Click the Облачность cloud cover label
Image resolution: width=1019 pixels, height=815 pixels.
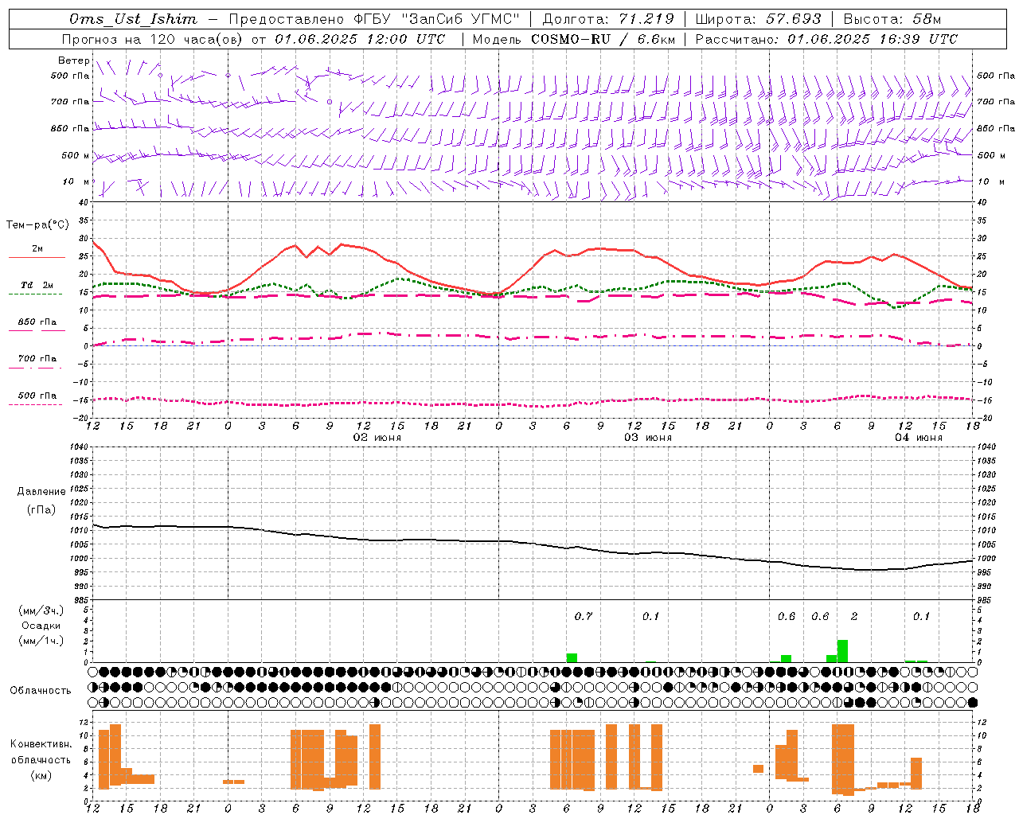(x=41, y=691)
